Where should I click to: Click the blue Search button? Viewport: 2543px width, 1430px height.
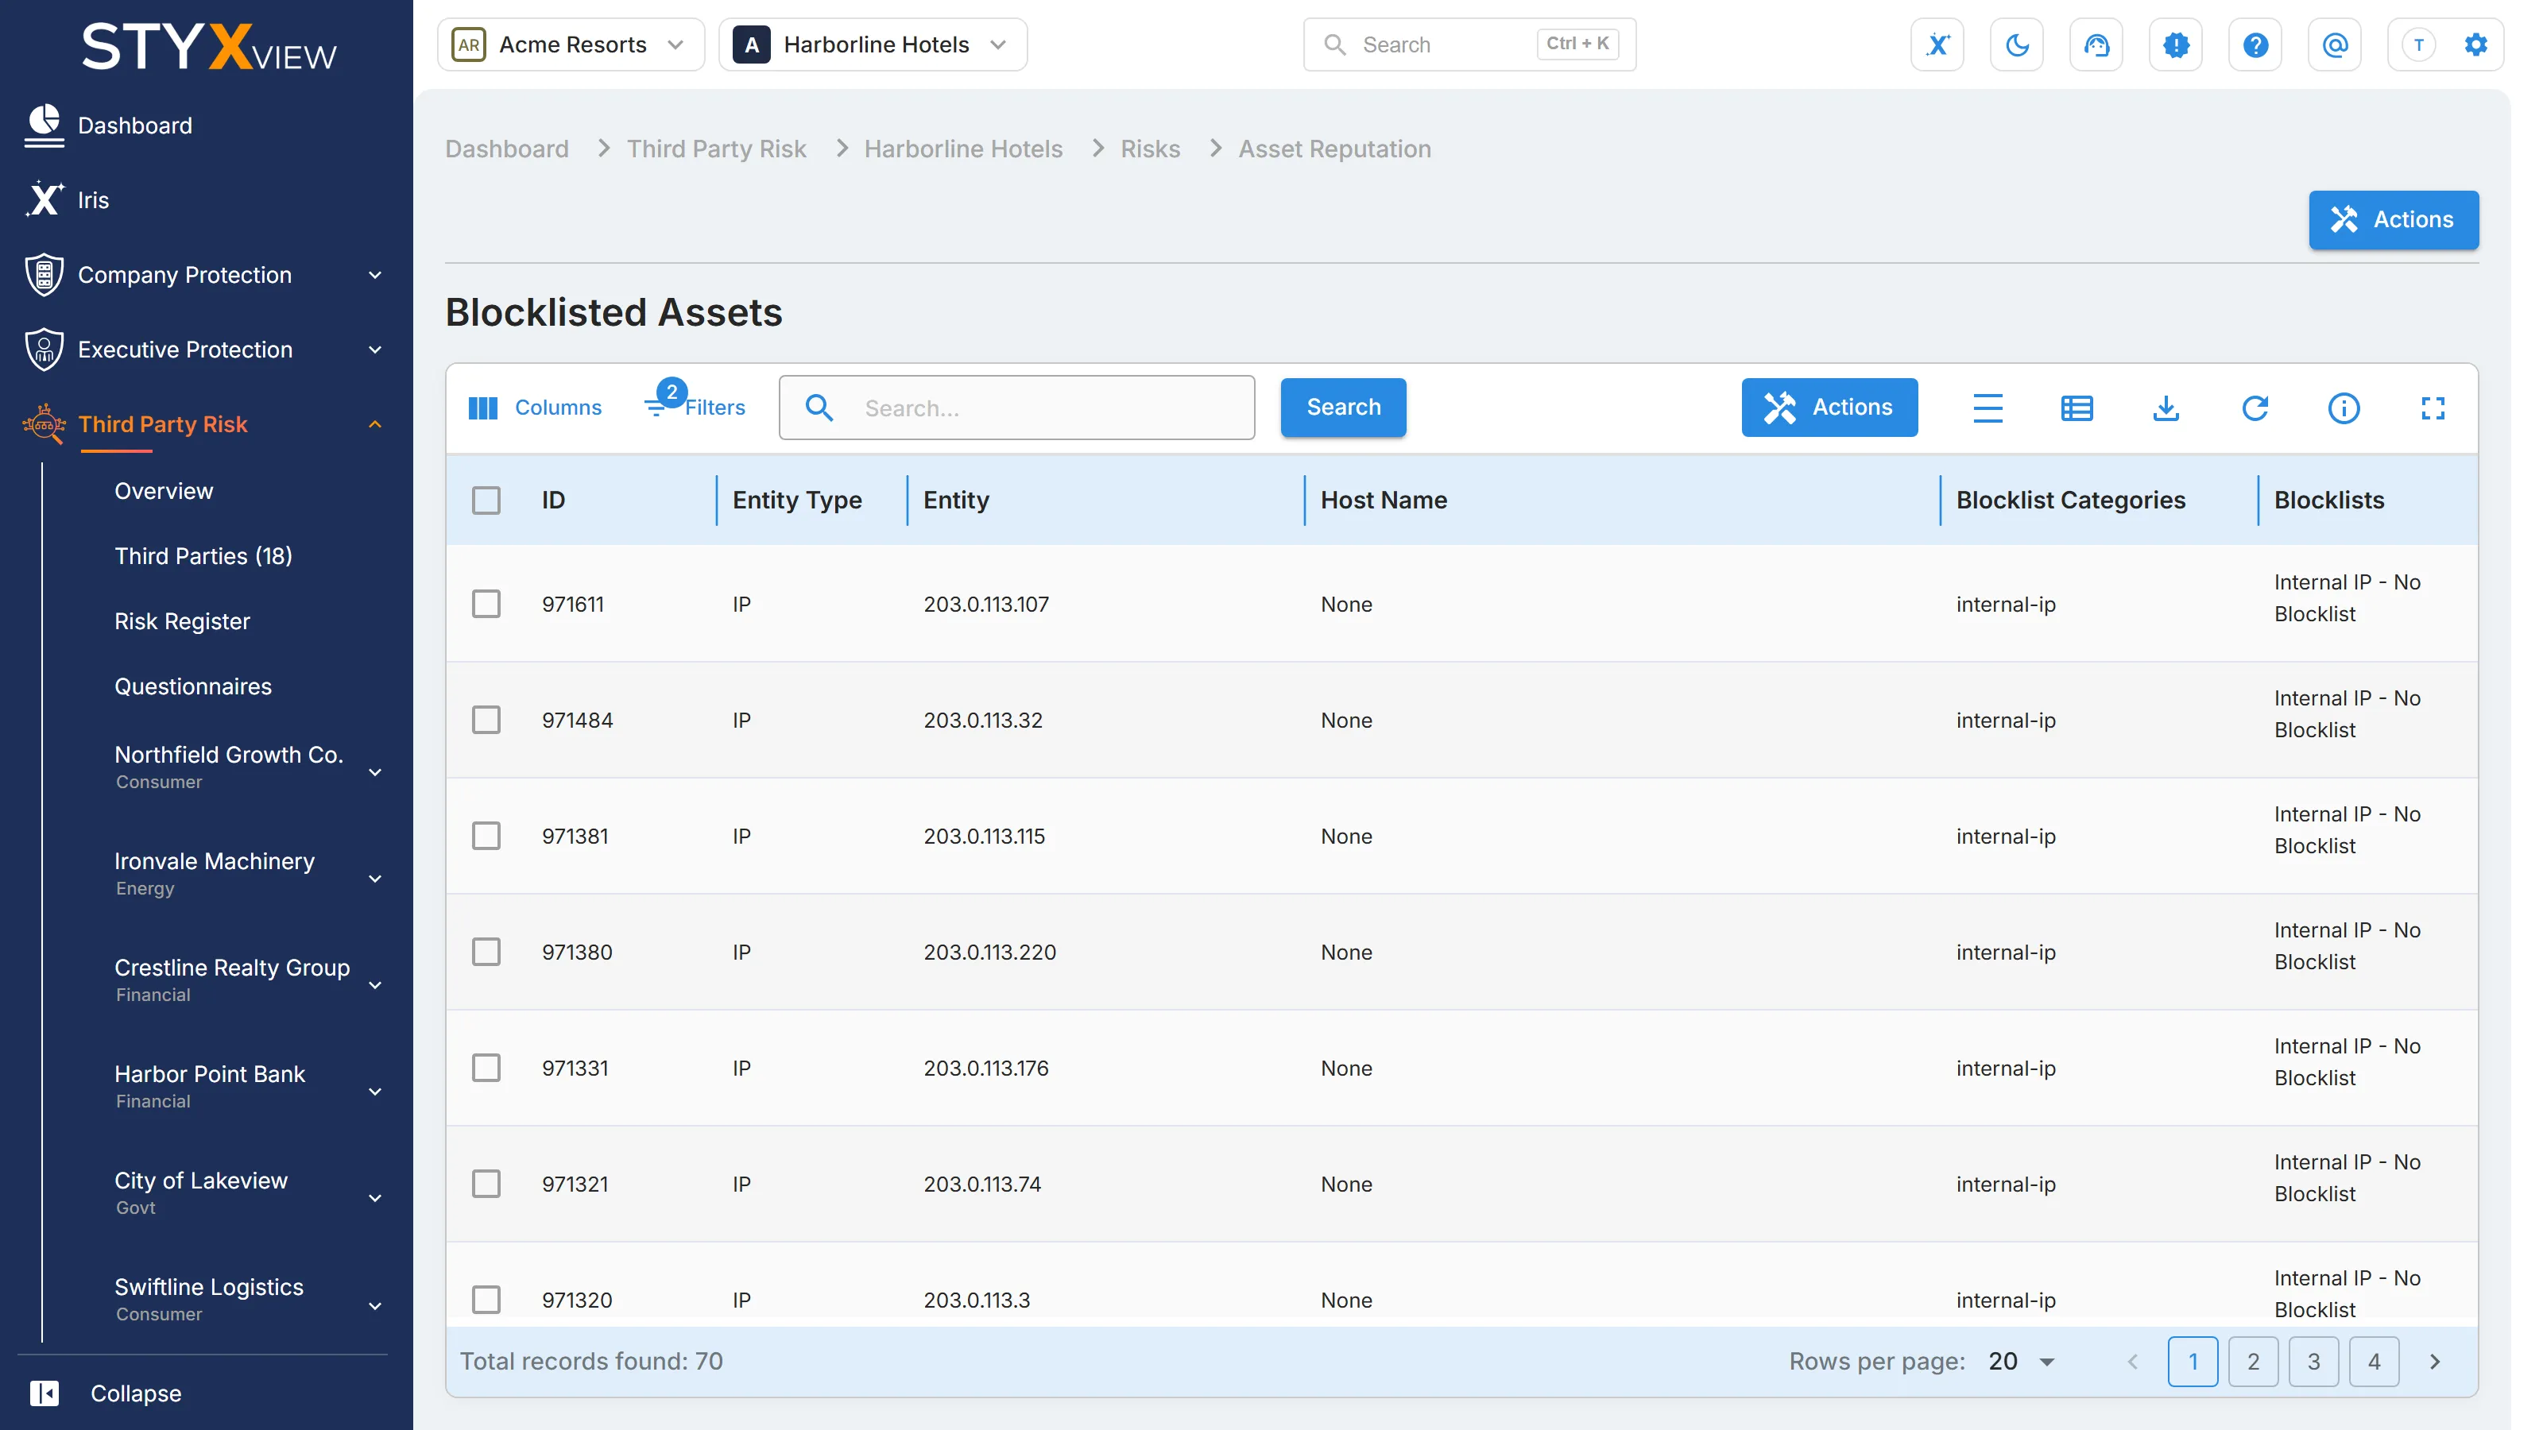[1342, 407]
